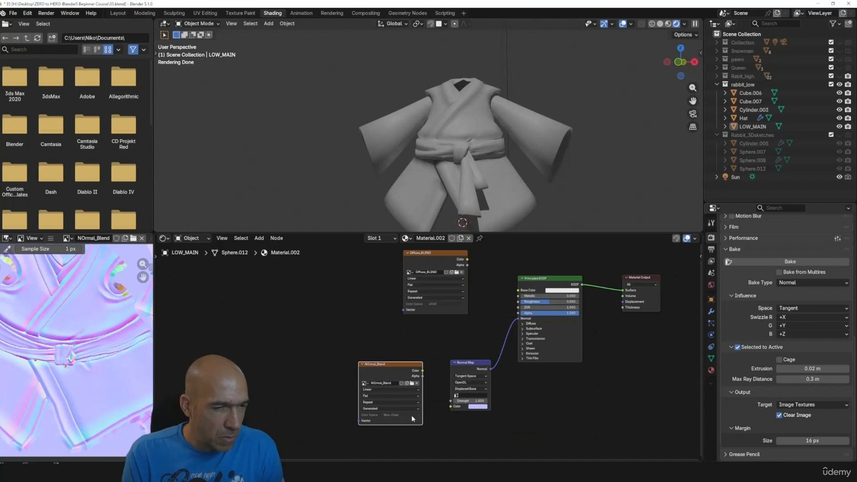Viewport: 857px width, 482px height.
Task: Open the Scene properties tab icon
Action: pyautogui.click(x=711, y=273)
